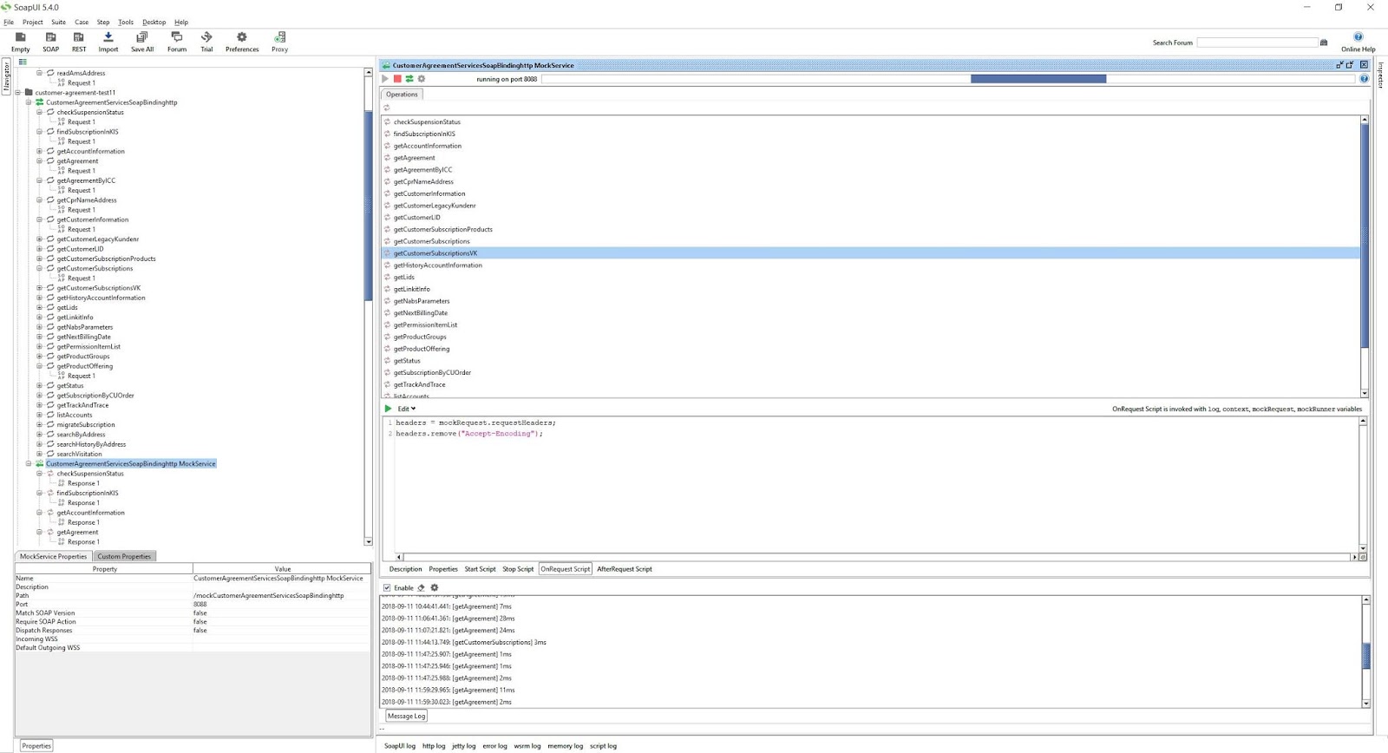Open the Help menu
Viewport: 1388px width, 753px height.
point(181,23)
